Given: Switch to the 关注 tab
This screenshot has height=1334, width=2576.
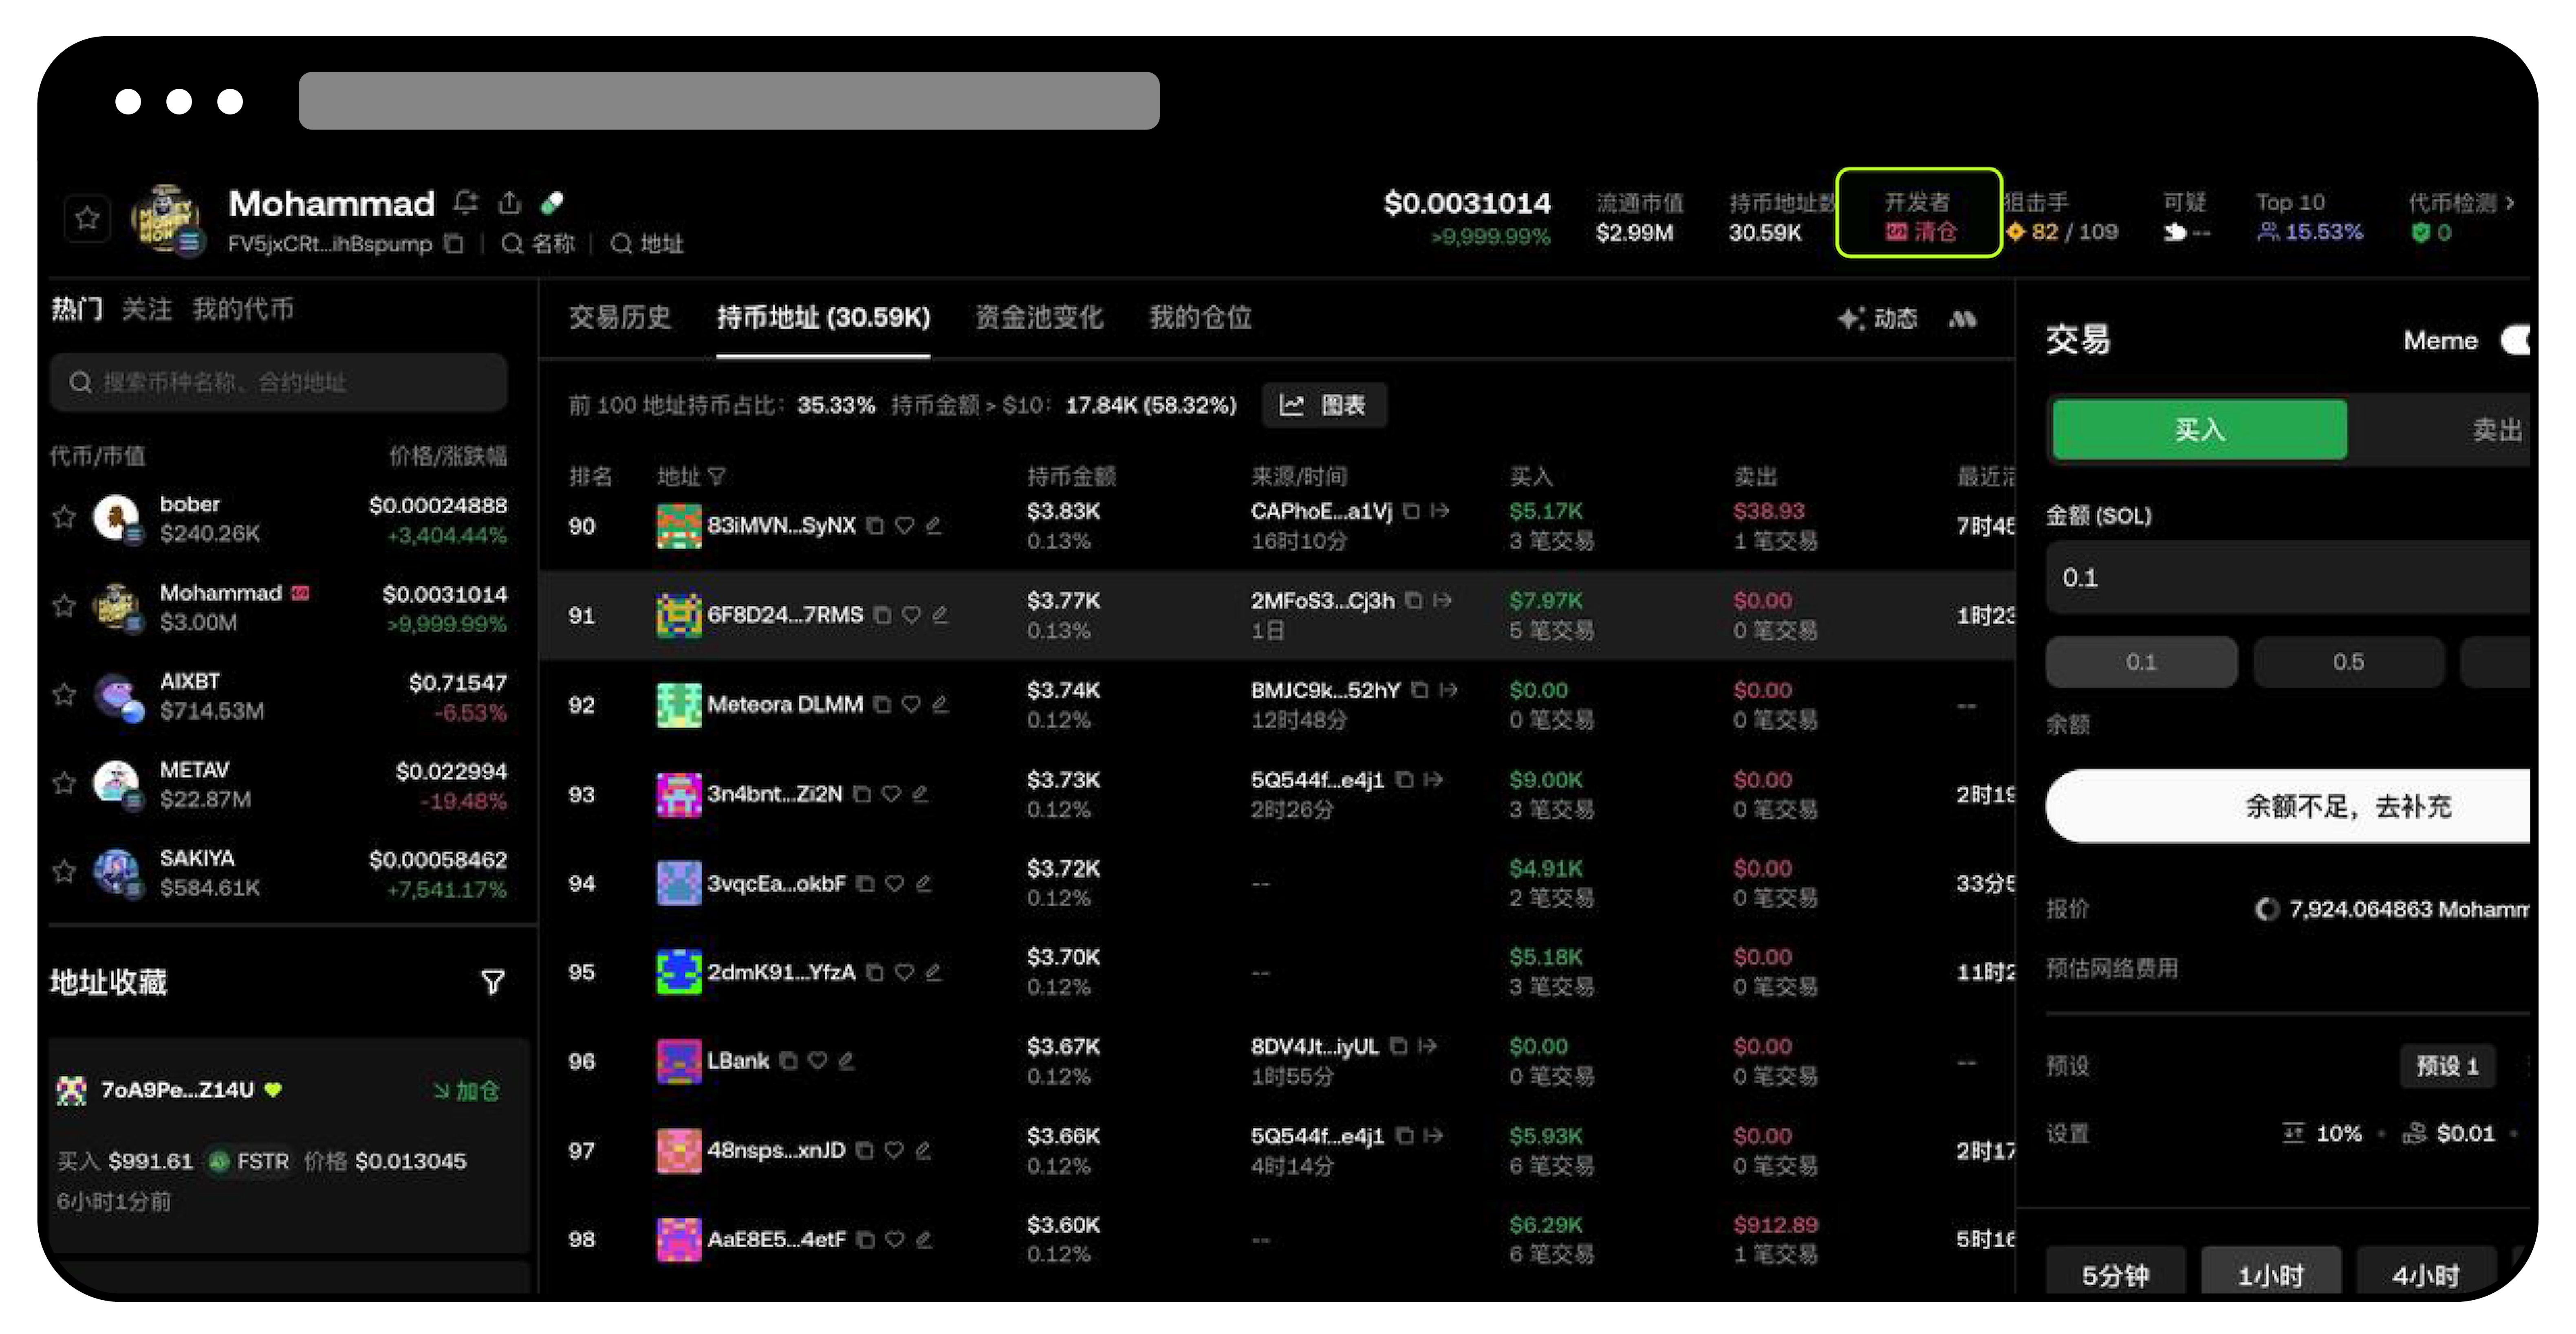Looking at the screenshot, I should click(x=147, y=309).
